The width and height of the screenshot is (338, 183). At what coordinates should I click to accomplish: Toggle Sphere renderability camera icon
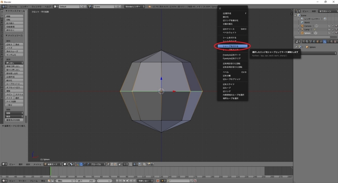point(336,33)
